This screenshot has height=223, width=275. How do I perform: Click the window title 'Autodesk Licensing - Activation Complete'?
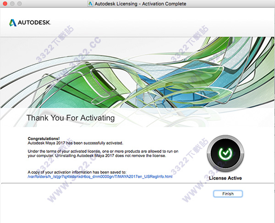[140, 4]
